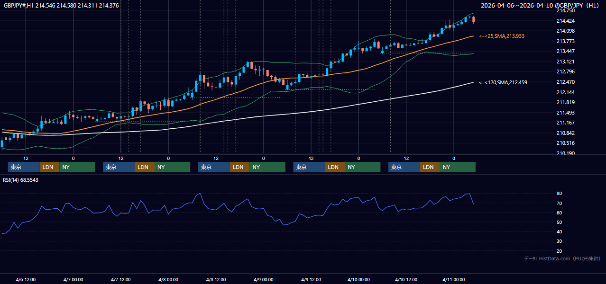Click the 212.796 price axis label
This screenshot has width=606, height=284.
click(565, 72)
